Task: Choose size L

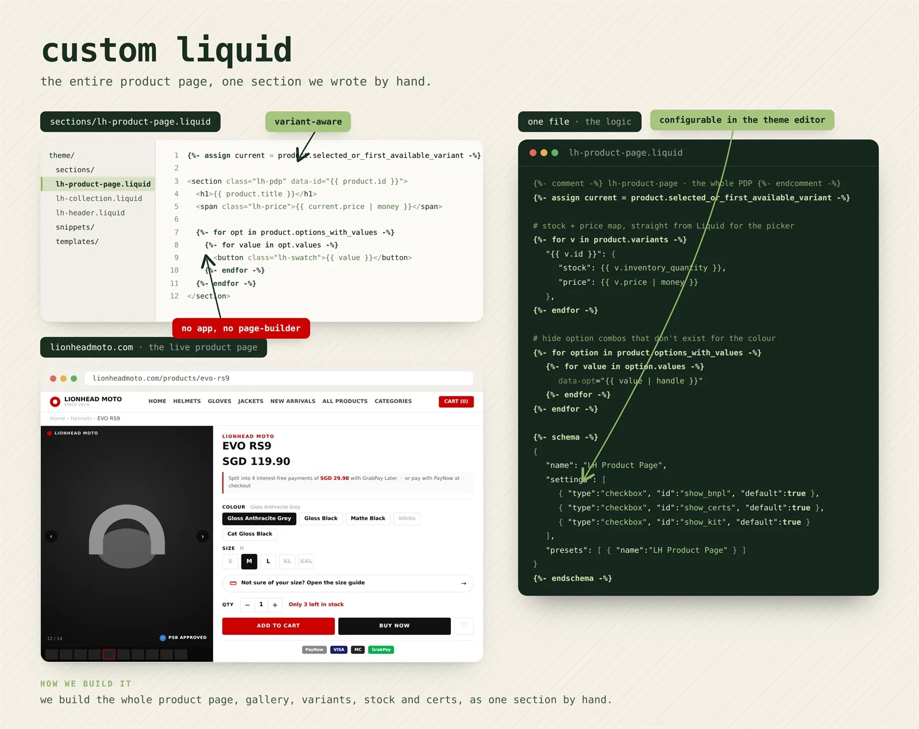Action: [x=268, y=561]
